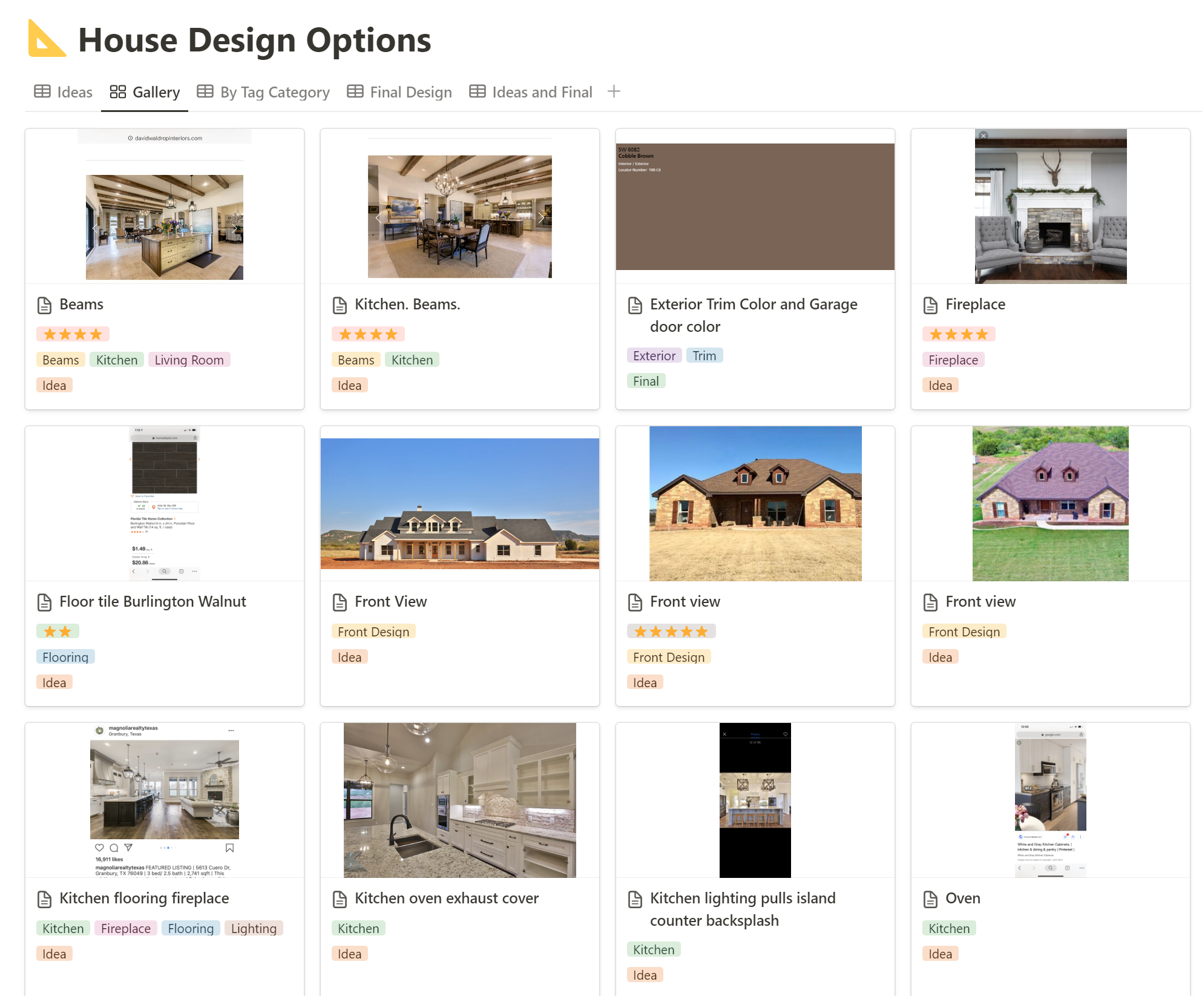Click the page icon beside Fireplace card
This screenshot has width=1202, height=996.
click(930, 305)
